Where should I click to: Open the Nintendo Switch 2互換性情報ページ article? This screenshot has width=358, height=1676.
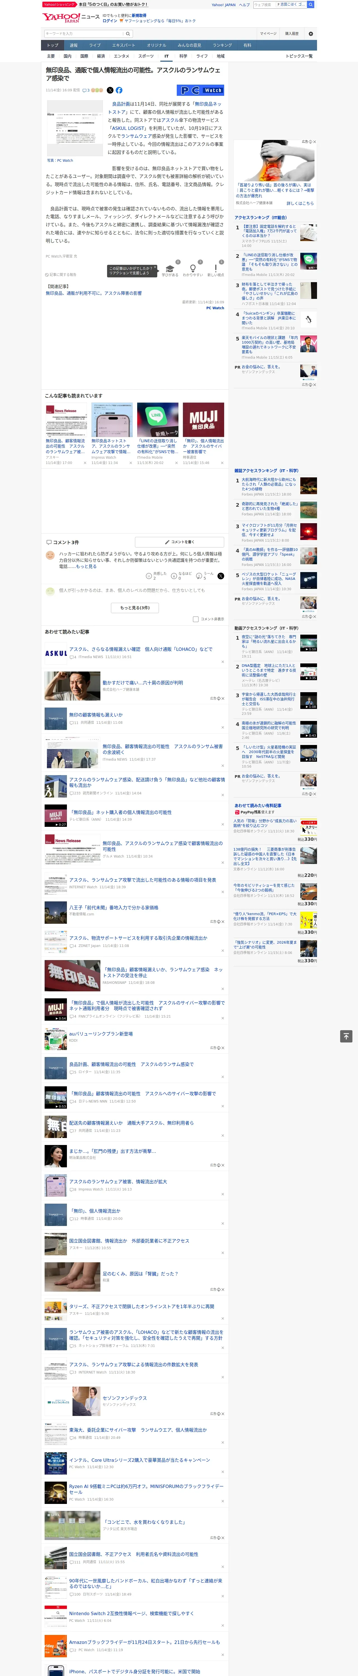[131, 1613]
